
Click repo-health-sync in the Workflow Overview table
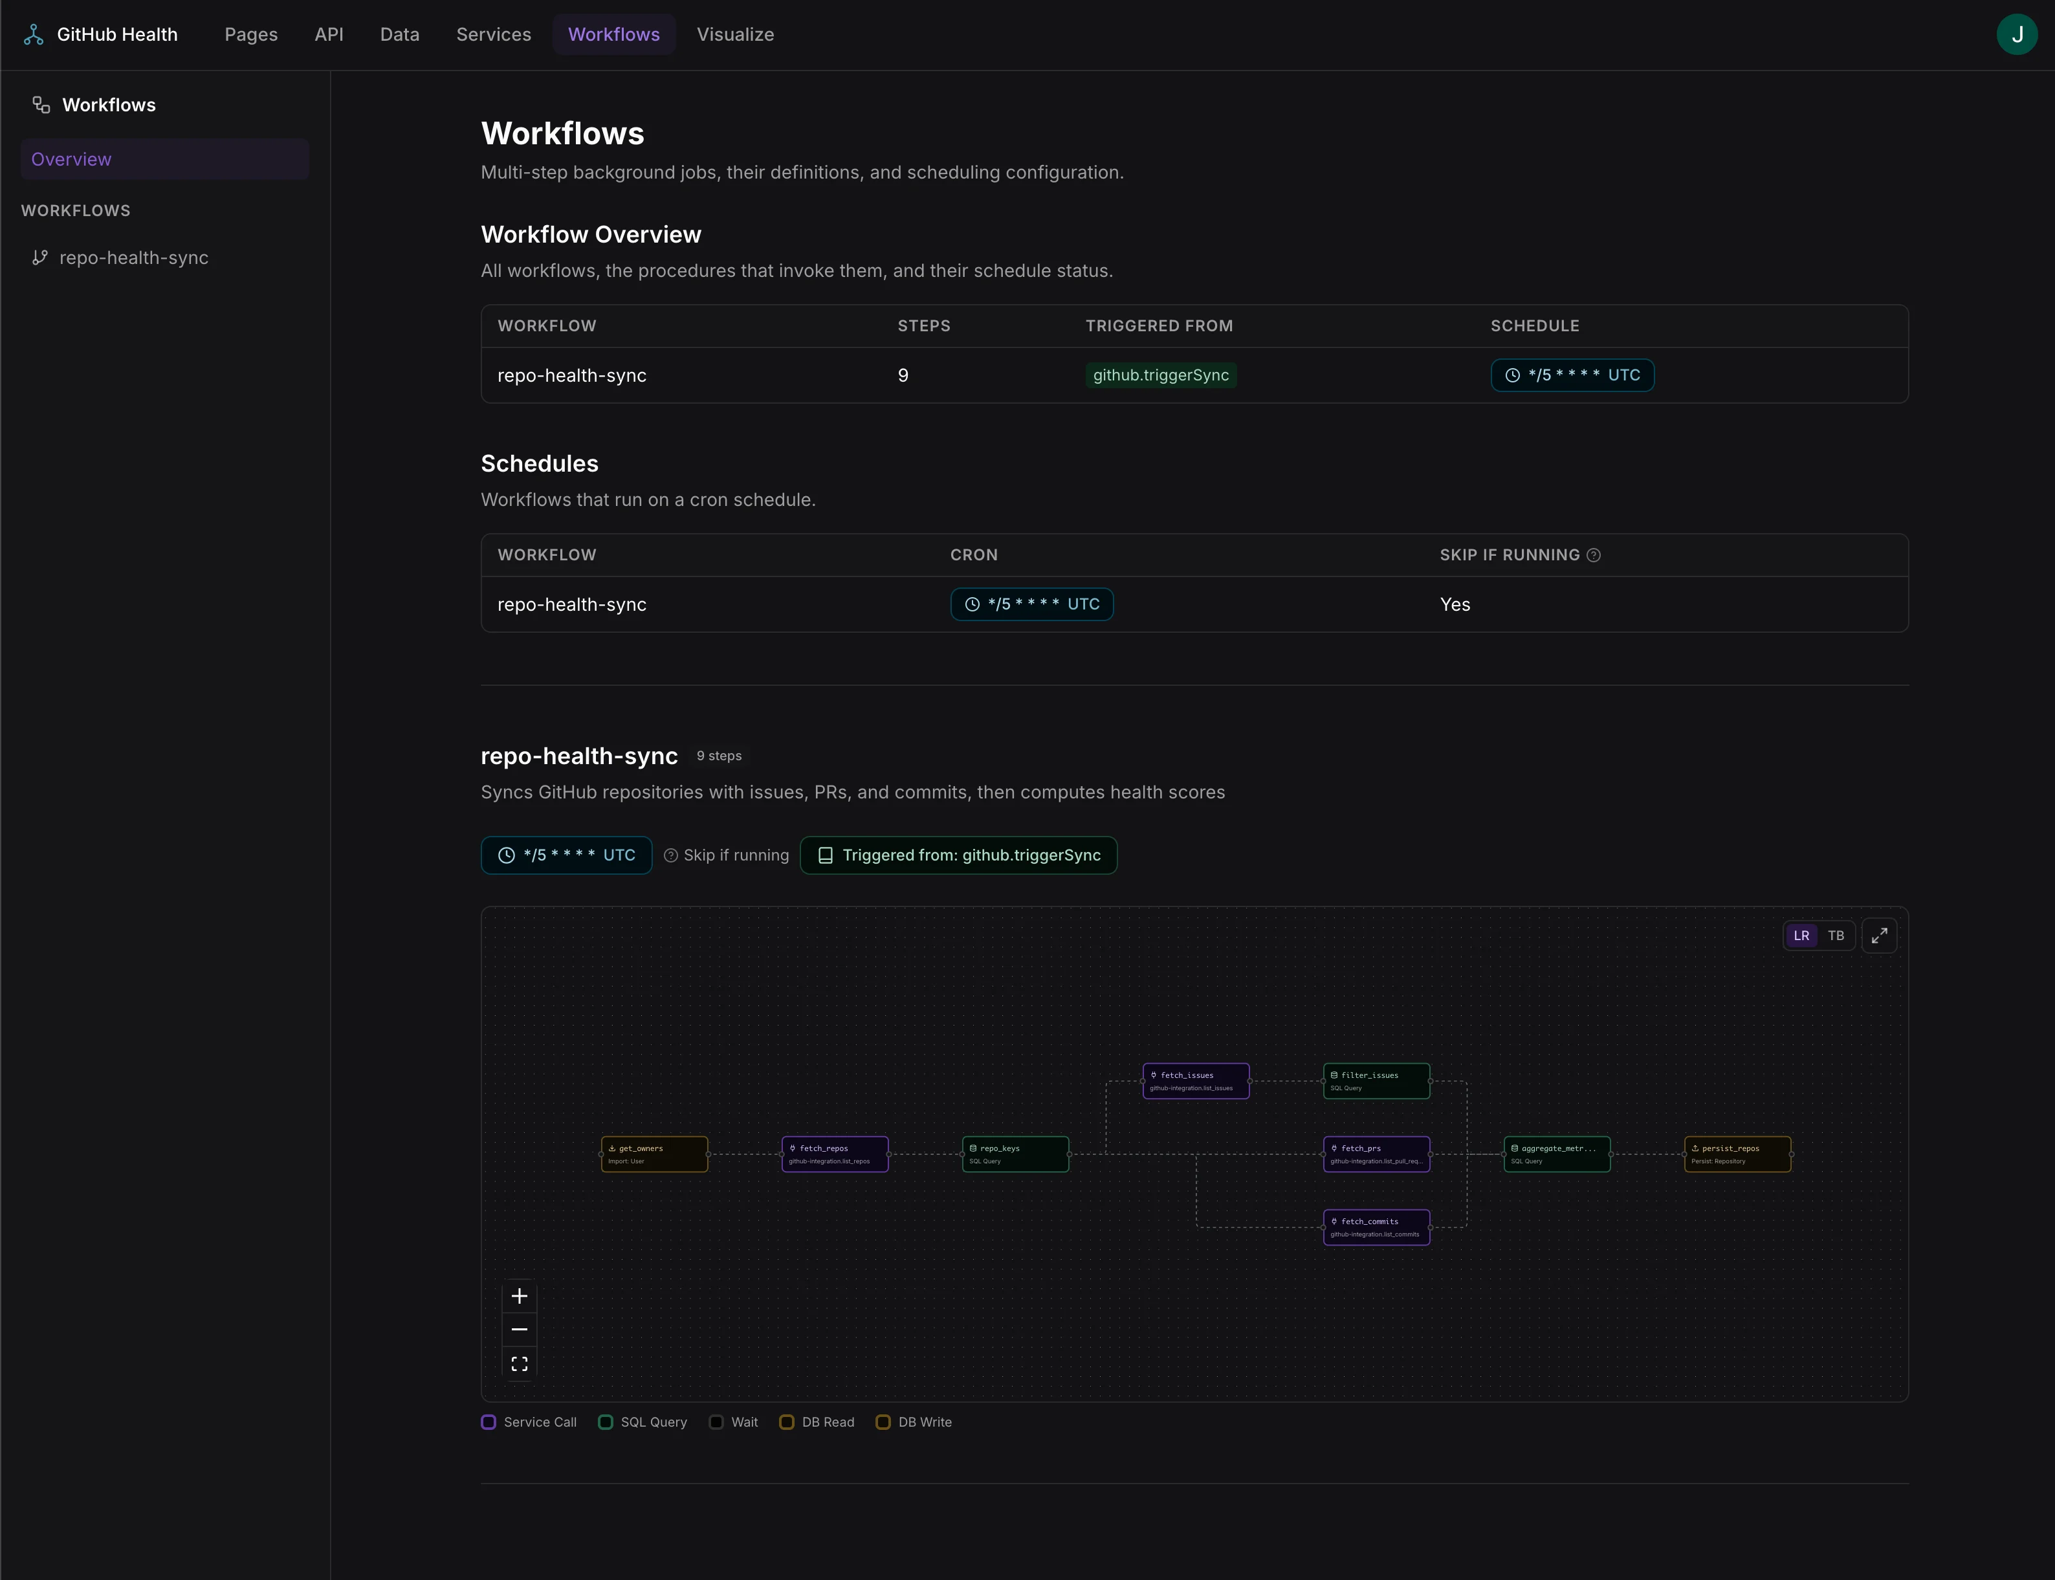pos(572,375)
